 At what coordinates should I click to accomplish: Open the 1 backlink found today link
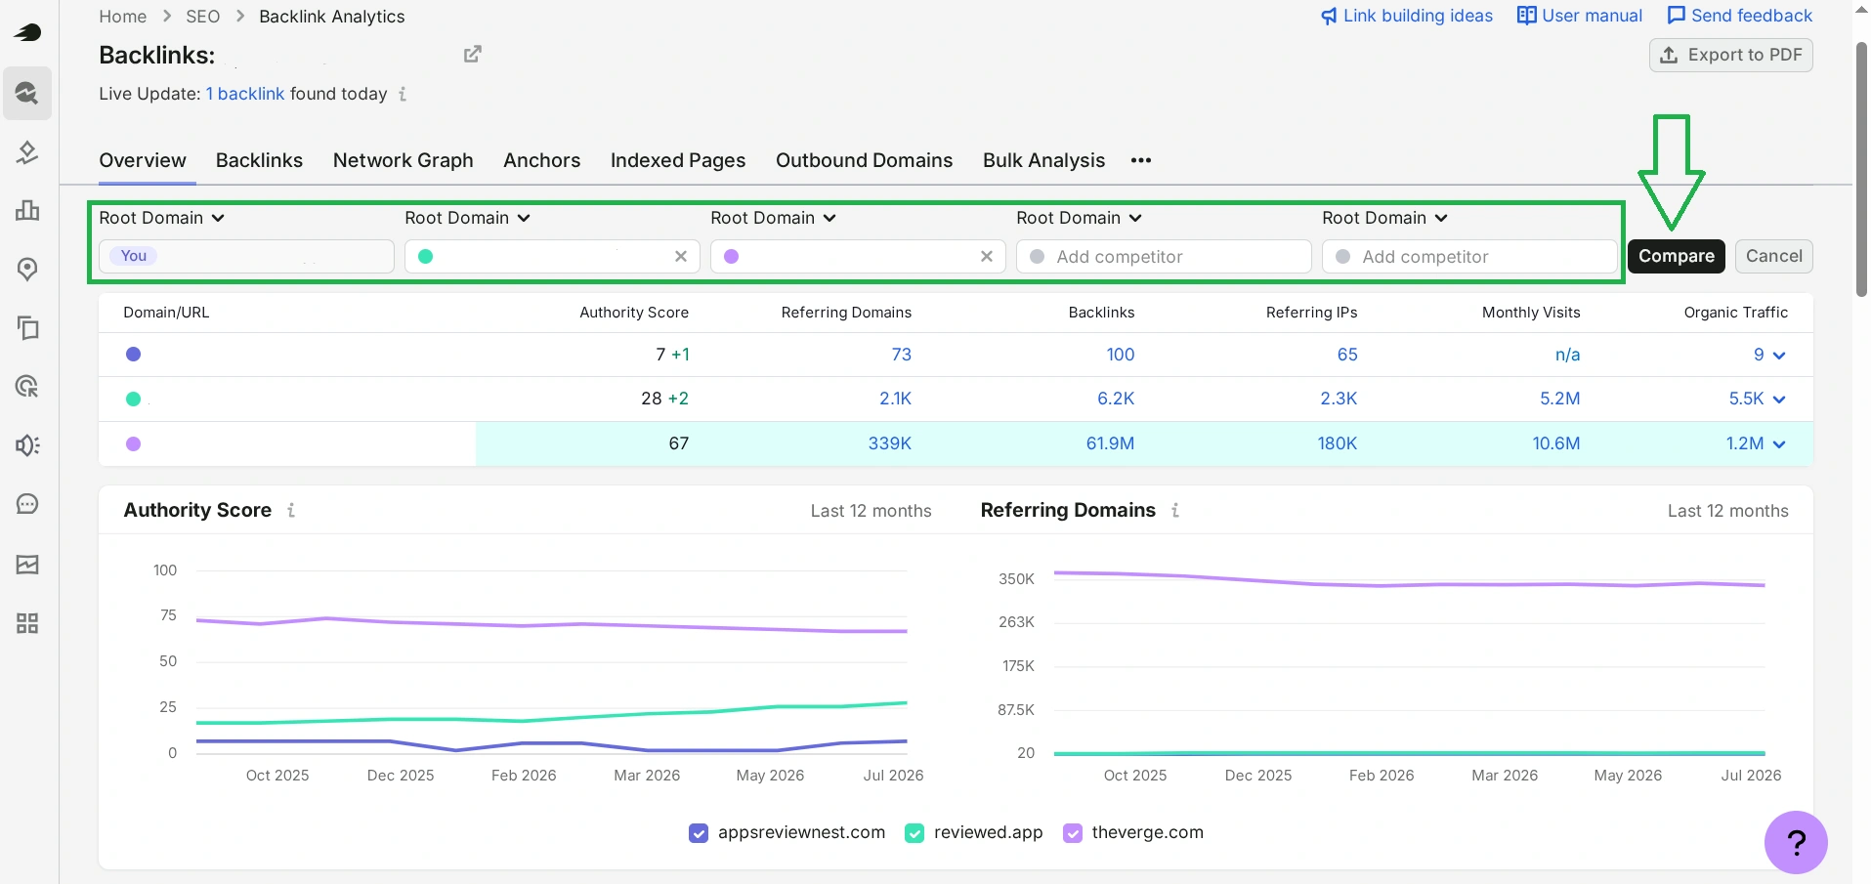[x=245, y=94]
